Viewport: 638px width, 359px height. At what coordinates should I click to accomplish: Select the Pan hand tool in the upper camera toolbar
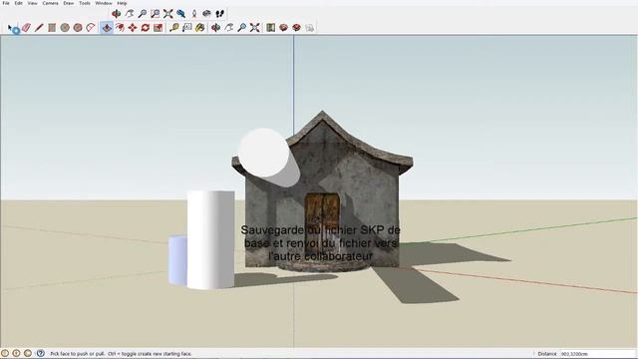point(130,14)
